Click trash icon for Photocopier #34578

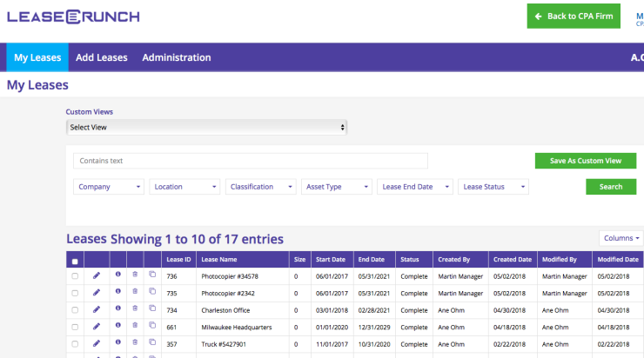click(135, 276)
